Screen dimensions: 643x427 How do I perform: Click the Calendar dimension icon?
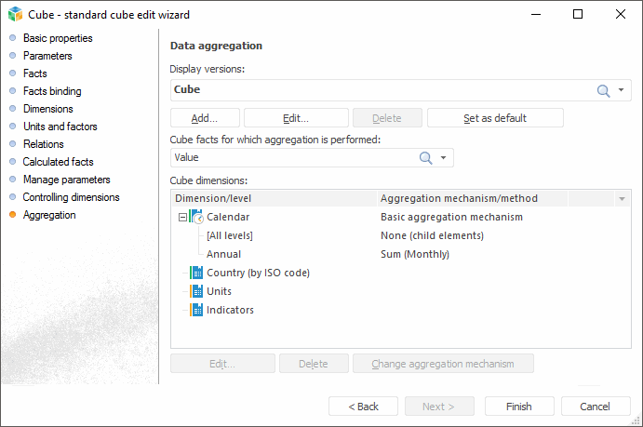(x=196, y=217)
